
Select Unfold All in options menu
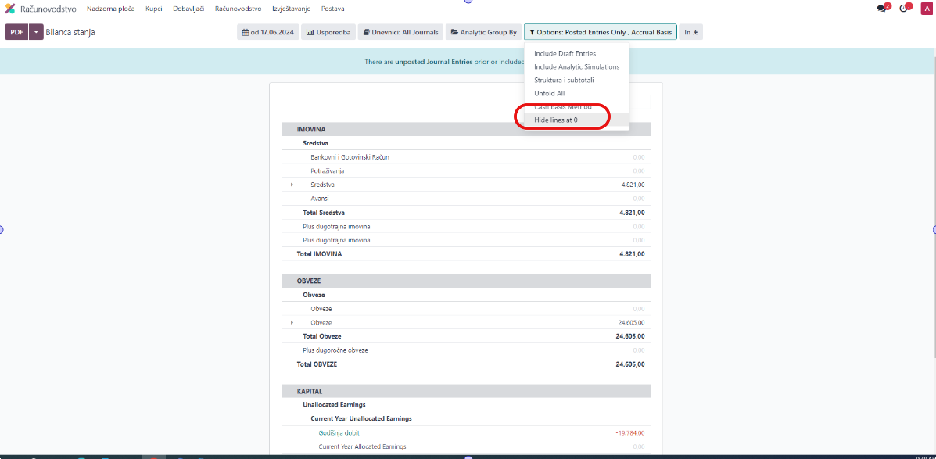click(549, 94)
